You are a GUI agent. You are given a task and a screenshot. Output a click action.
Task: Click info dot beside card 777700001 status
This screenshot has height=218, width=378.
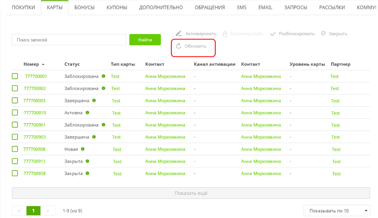coord(103,76)
